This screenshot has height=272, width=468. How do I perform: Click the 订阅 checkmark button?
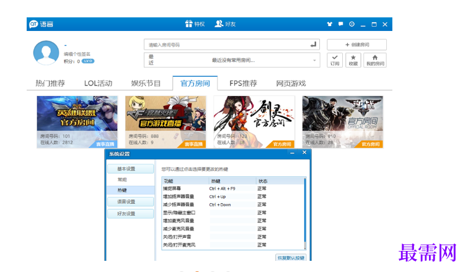pyautogui.click(x=335, y=60)
